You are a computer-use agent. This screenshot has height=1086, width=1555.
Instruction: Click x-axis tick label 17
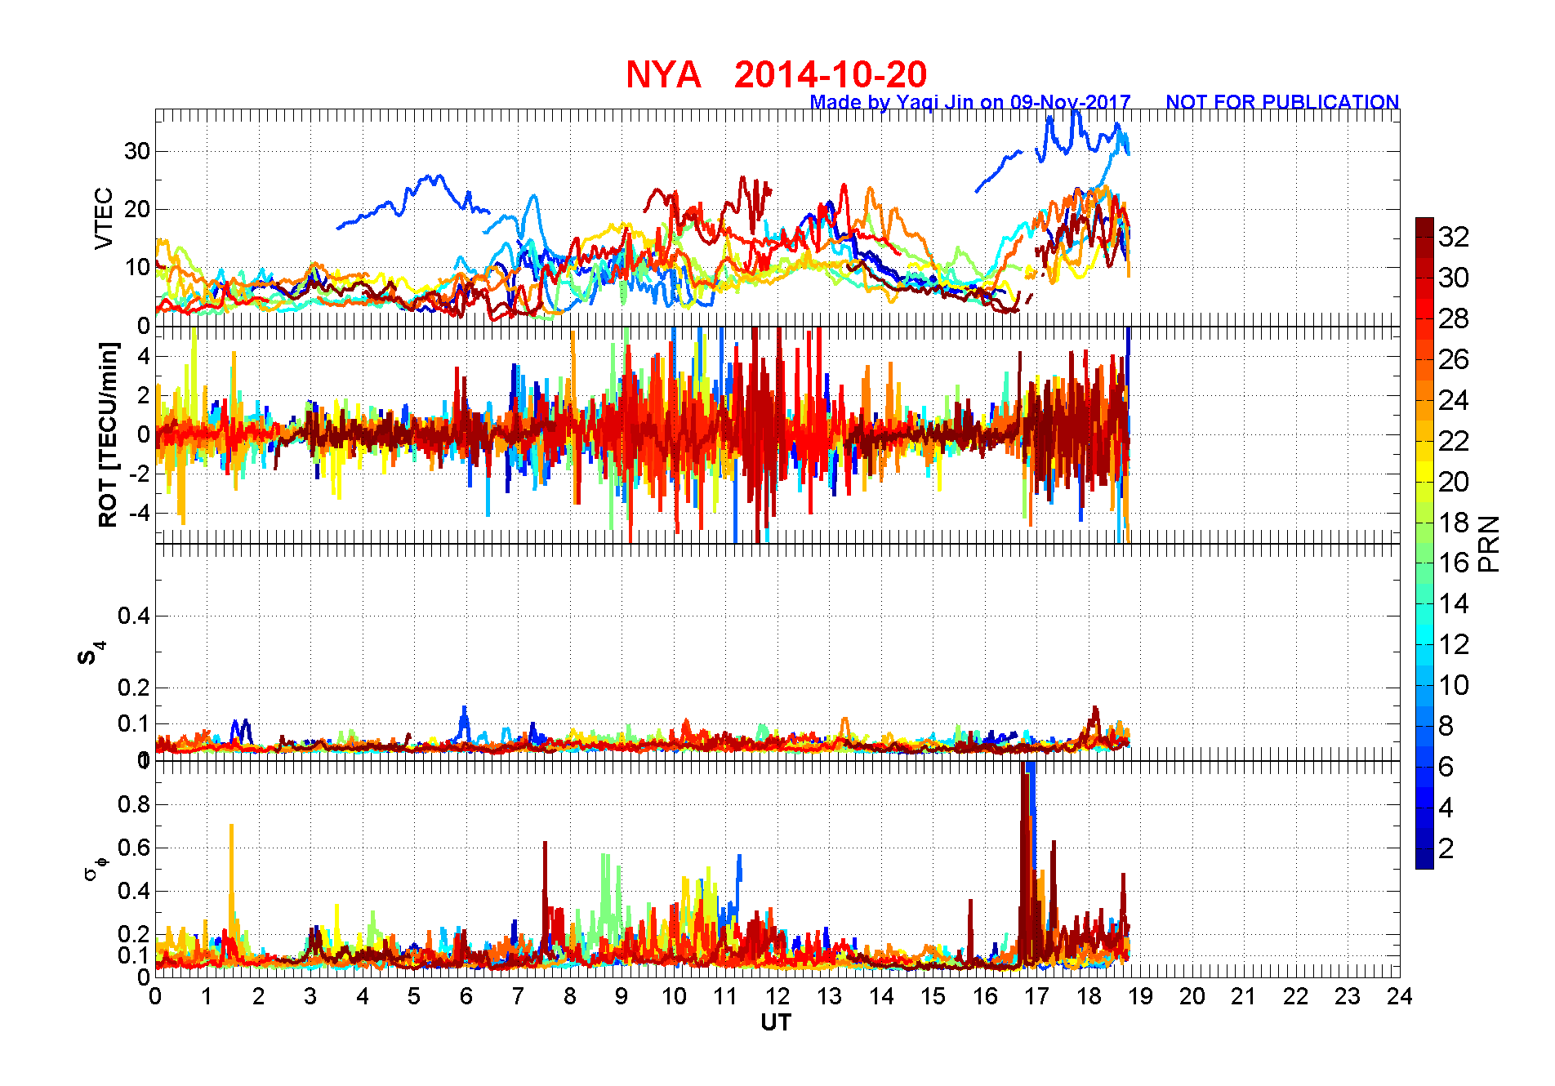[1036, 996]
